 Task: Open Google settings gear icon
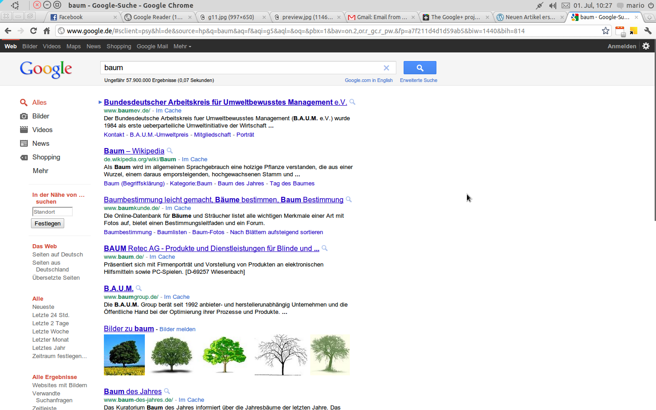click(x=646, y=46)
